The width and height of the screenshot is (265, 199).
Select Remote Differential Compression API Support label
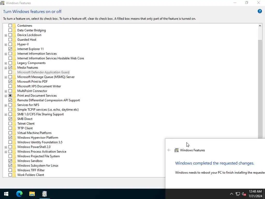tap(48, 100)
